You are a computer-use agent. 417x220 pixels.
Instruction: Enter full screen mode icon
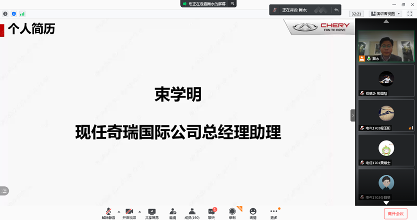point(410,14)
